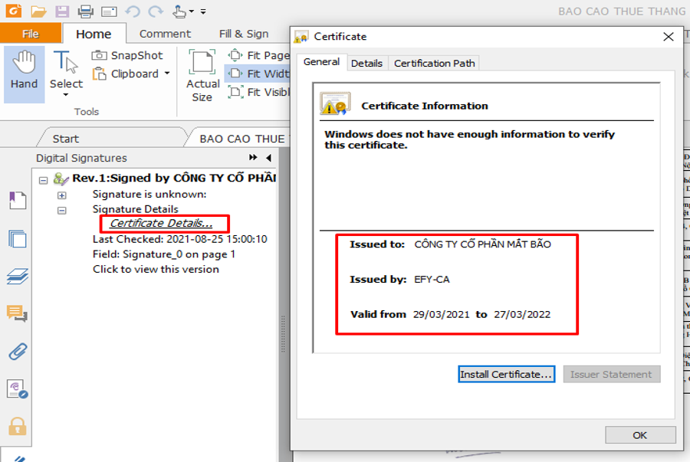Click the Foxit application logo icon
690x462 pixels.
(14, 10)
